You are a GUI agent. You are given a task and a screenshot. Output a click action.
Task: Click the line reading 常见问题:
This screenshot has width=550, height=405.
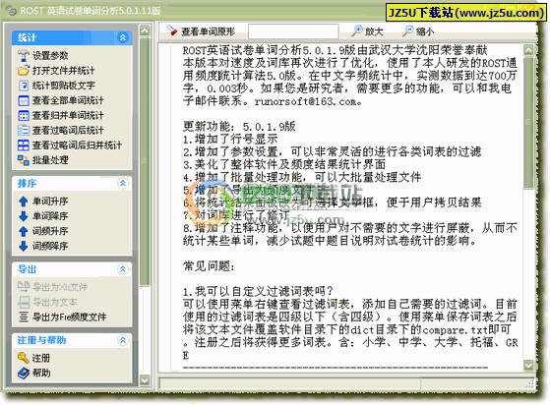coord(209,266)
